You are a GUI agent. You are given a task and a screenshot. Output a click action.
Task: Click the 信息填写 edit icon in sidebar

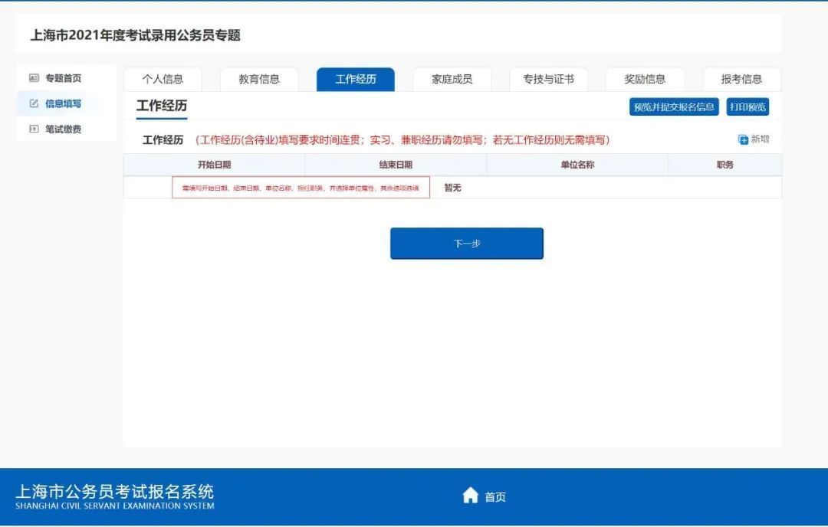(x=34, y=103)
